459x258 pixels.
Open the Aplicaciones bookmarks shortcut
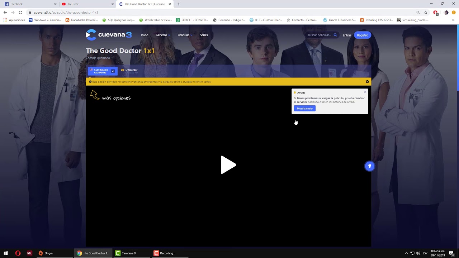point(14,20)
